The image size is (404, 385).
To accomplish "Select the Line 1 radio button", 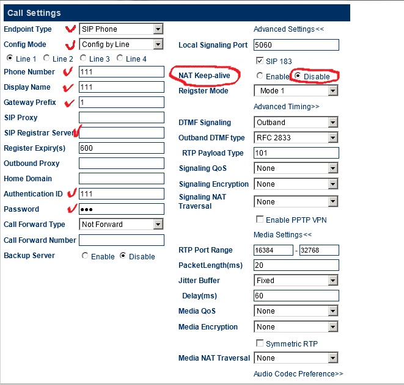I will (10, 58).
